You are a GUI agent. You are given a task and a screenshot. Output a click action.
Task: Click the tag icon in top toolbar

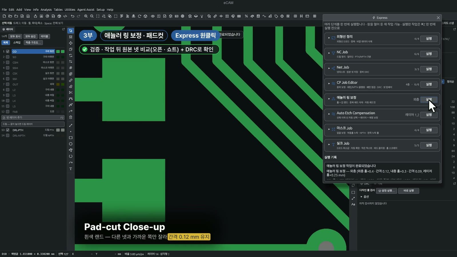click(x=276, y=16)
